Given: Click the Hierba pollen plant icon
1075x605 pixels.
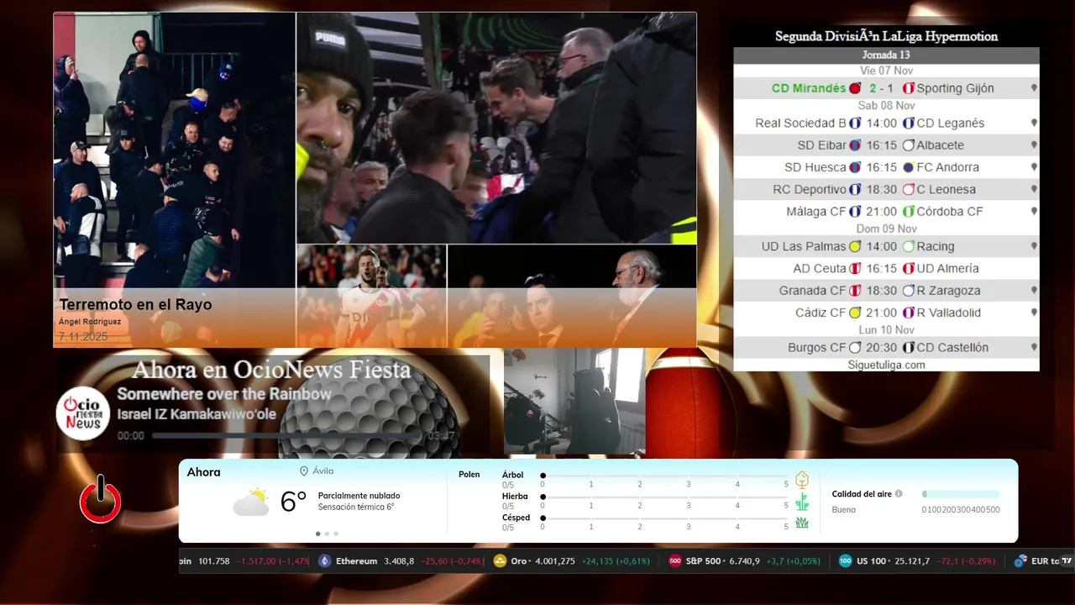Looking at the screenshot, I should (802, 502).
